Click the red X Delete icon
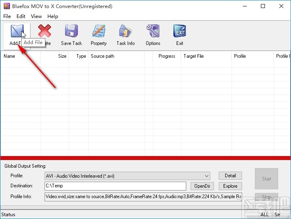291x219 pixels. click(x=45, y=31)
